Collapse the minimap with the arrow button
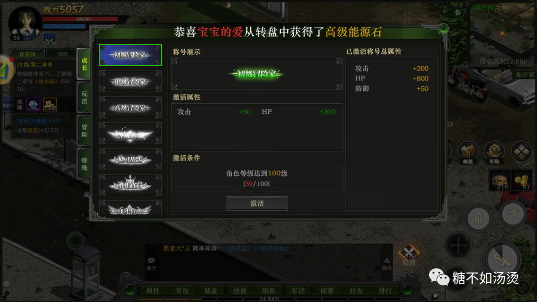The width and height of the screenshot is (537, 302). point(458,12)
